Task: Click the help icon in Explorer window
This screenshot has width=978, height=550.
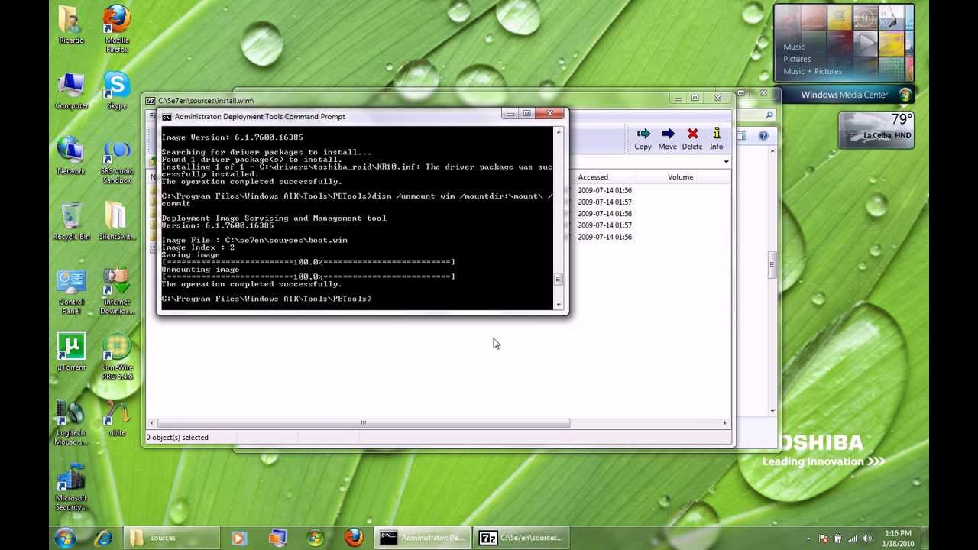Action: tap(763, 136)
